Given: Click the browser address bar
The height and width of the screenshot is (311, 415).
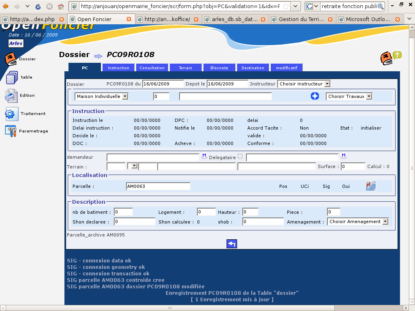Looking at the screenshot, I should coord(180,6).
